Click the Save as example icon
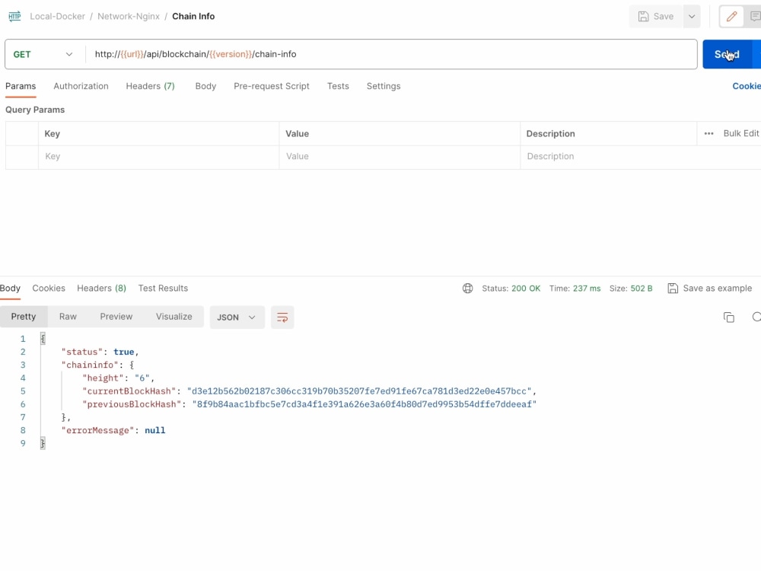Image resolution: width=761 pixels, height=571 pixels. 673,289
